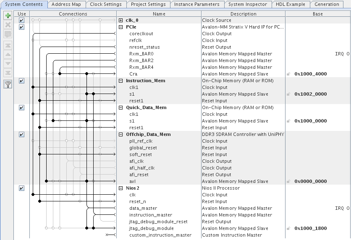Click the Quick_Data_Mem base address 0x1000_0000 field
The height and width of the screenshot is (240, 351).
310,121
